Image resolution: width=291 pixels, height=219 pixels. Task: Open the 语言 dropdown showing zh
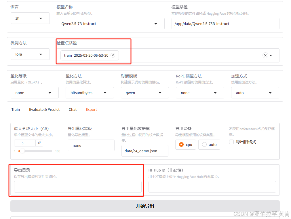30,18
